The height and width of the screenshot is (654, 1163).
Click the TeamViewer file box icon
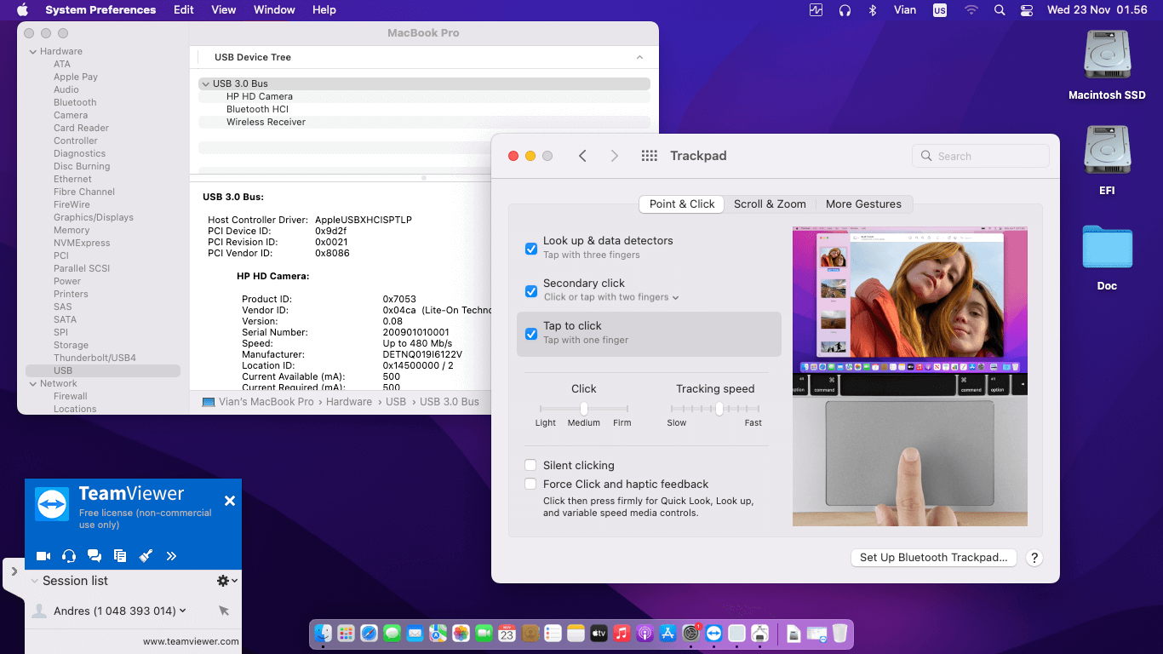pyautogui.click(x=120, y=556)
